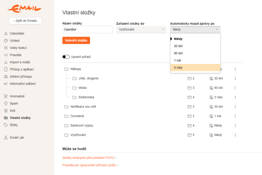The image size is (262, 175).
Task: Collapse Automaticky mazat zprávy po dropdown
Action: coord(195,30)
